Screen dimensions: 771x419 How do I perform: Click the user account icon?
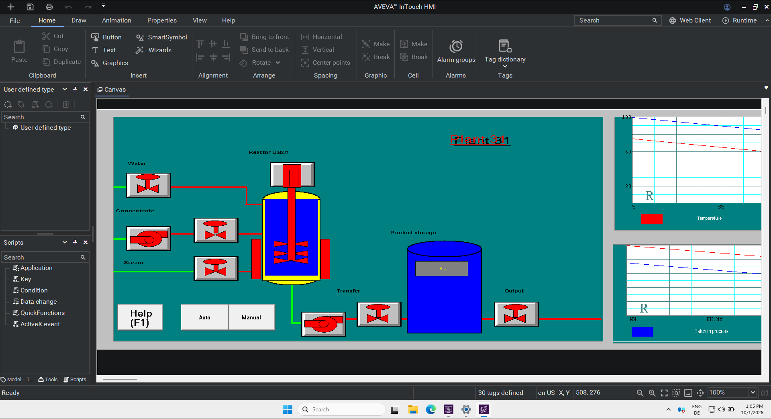pyautogui.click(x=727, y=7)
